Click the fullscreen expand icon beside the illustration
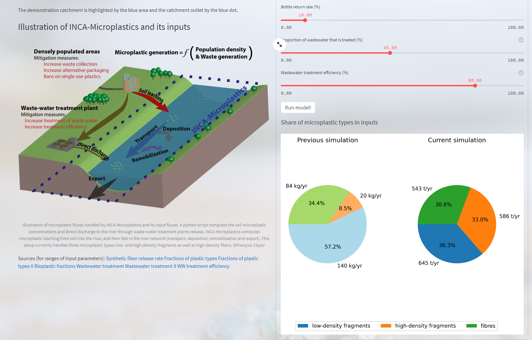The height and width of the screenshot is (340, 532). tap(279, 44)
